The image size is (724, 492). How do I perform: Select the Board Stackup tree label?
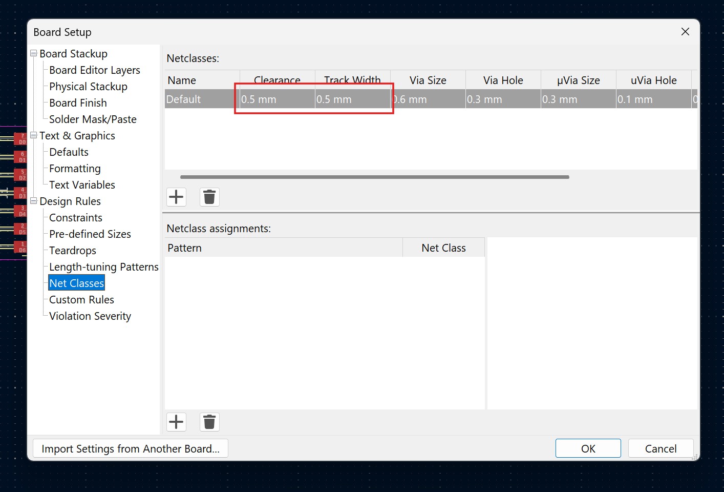73,54
